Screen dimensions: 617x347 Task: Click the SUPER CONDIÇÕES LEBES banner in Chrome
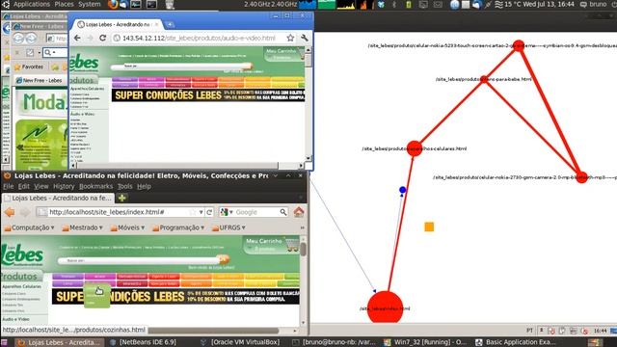(208, 95)
